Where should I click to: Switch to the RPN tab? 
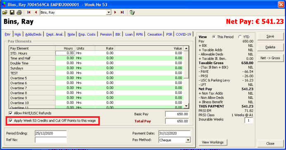click(139, 34)
